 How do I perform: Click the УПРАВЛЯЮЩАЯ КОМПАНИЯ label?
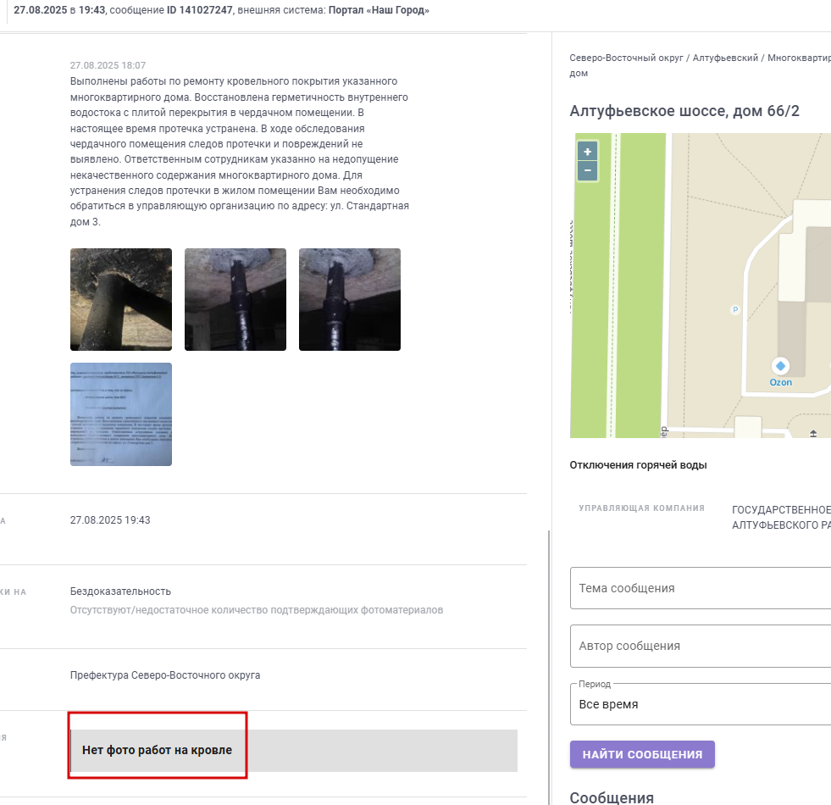[x=641, y=508]
